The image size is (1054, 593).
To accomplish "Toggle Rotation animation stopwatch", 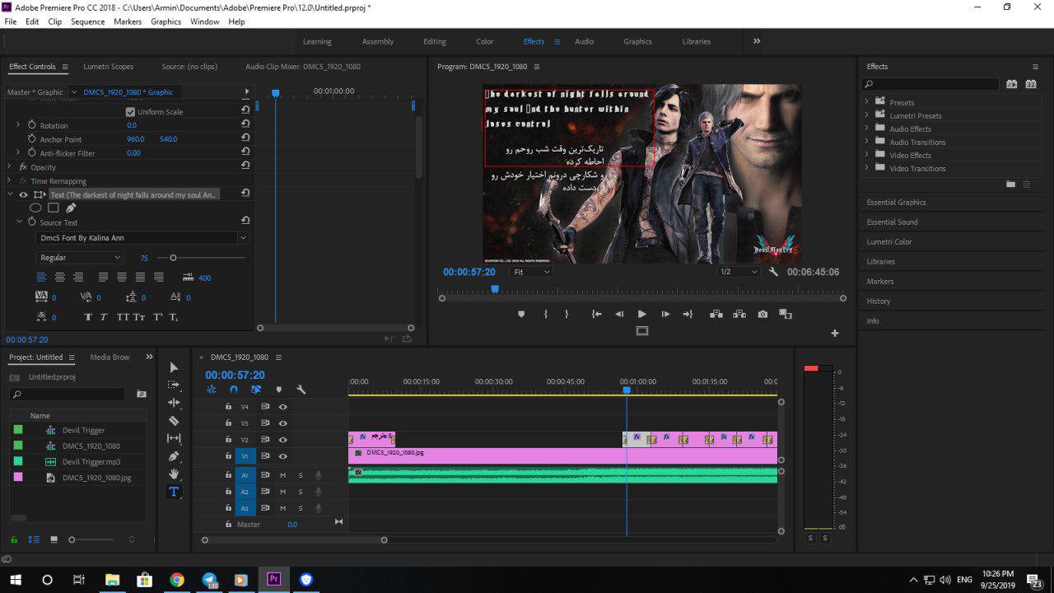I will point(32,125).
